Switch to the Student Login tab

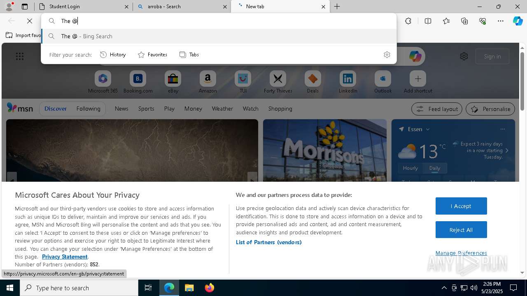coord(84,7)
